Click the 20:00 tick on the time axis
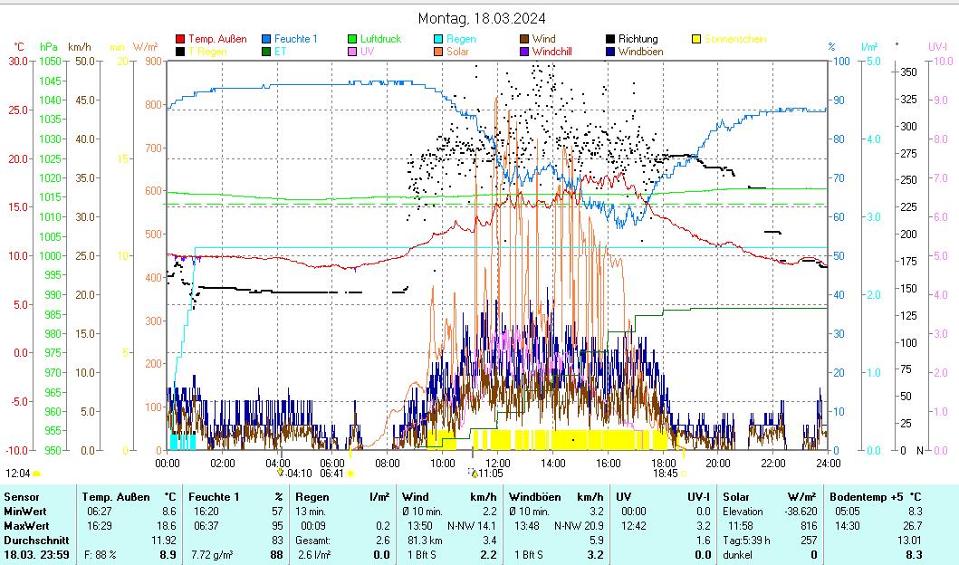The image size is (959, 565). click(x=718, y=463)
